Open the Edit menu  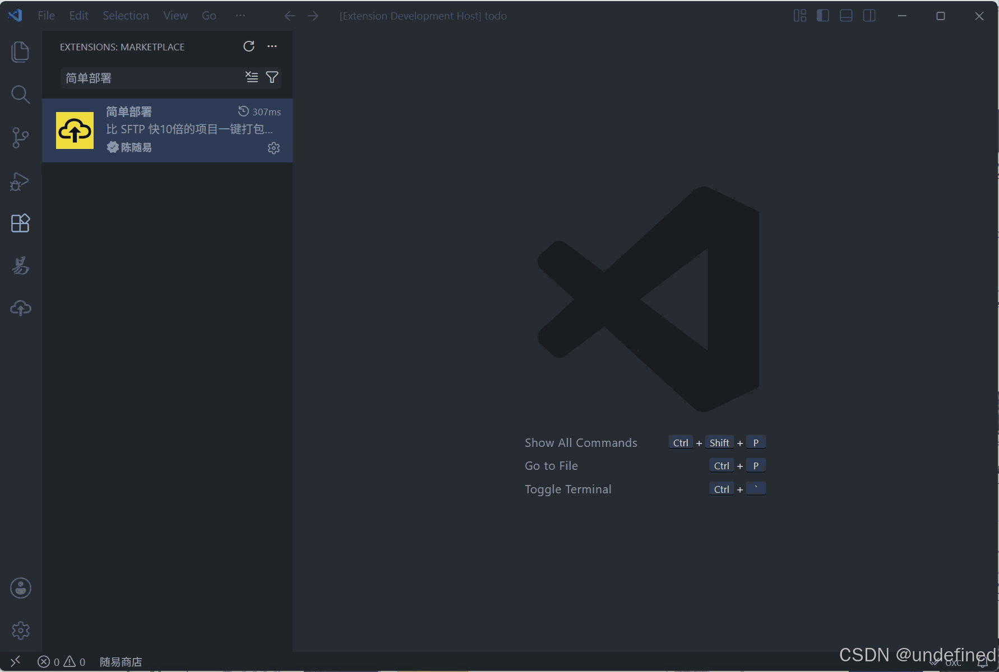78,16
